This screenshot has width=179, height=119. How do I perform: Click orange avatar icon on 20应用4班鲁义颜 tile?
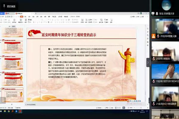point(154,36)
